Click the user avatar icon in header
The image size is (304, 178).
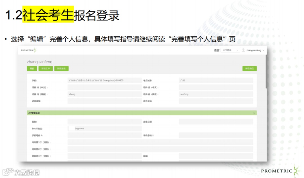click(243, 50)
